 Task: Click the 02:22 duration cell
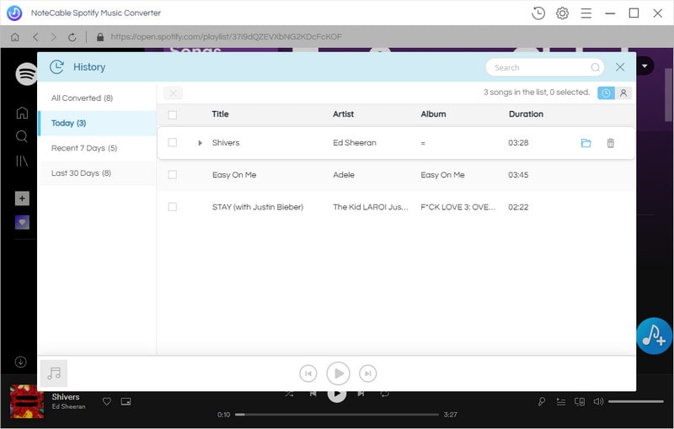(x=518, y=207)
